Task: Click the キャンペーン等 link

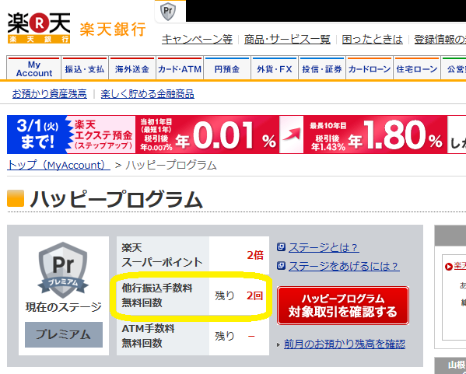Action: [x=197, y=39]
